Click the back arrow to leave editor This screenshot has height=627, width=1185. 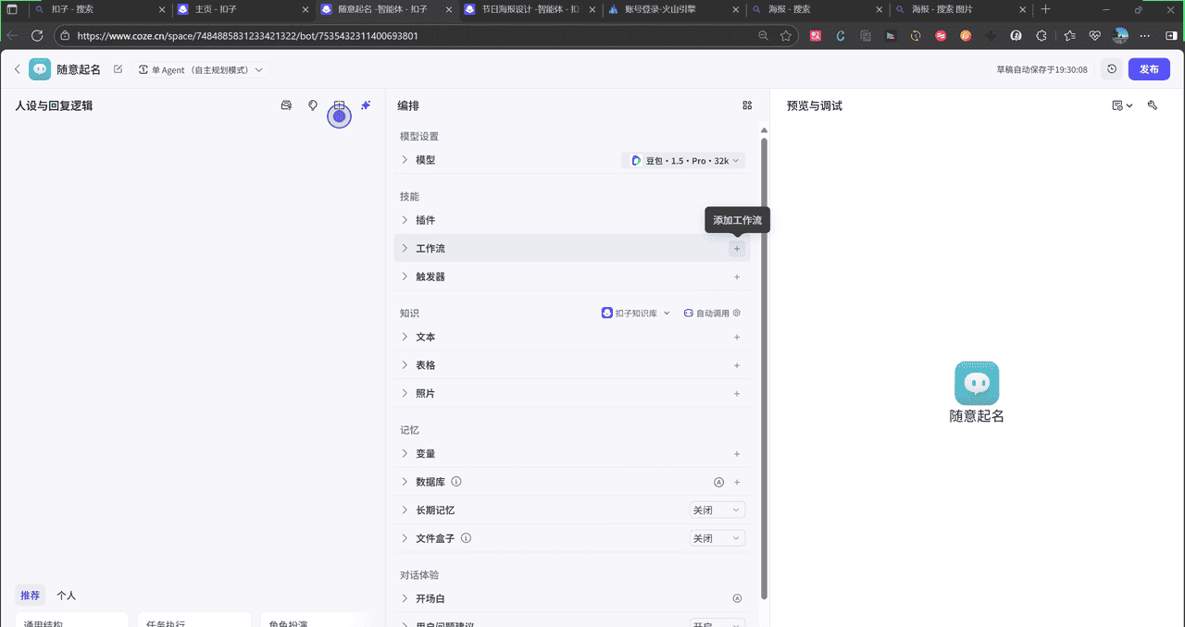click(17, 69)
